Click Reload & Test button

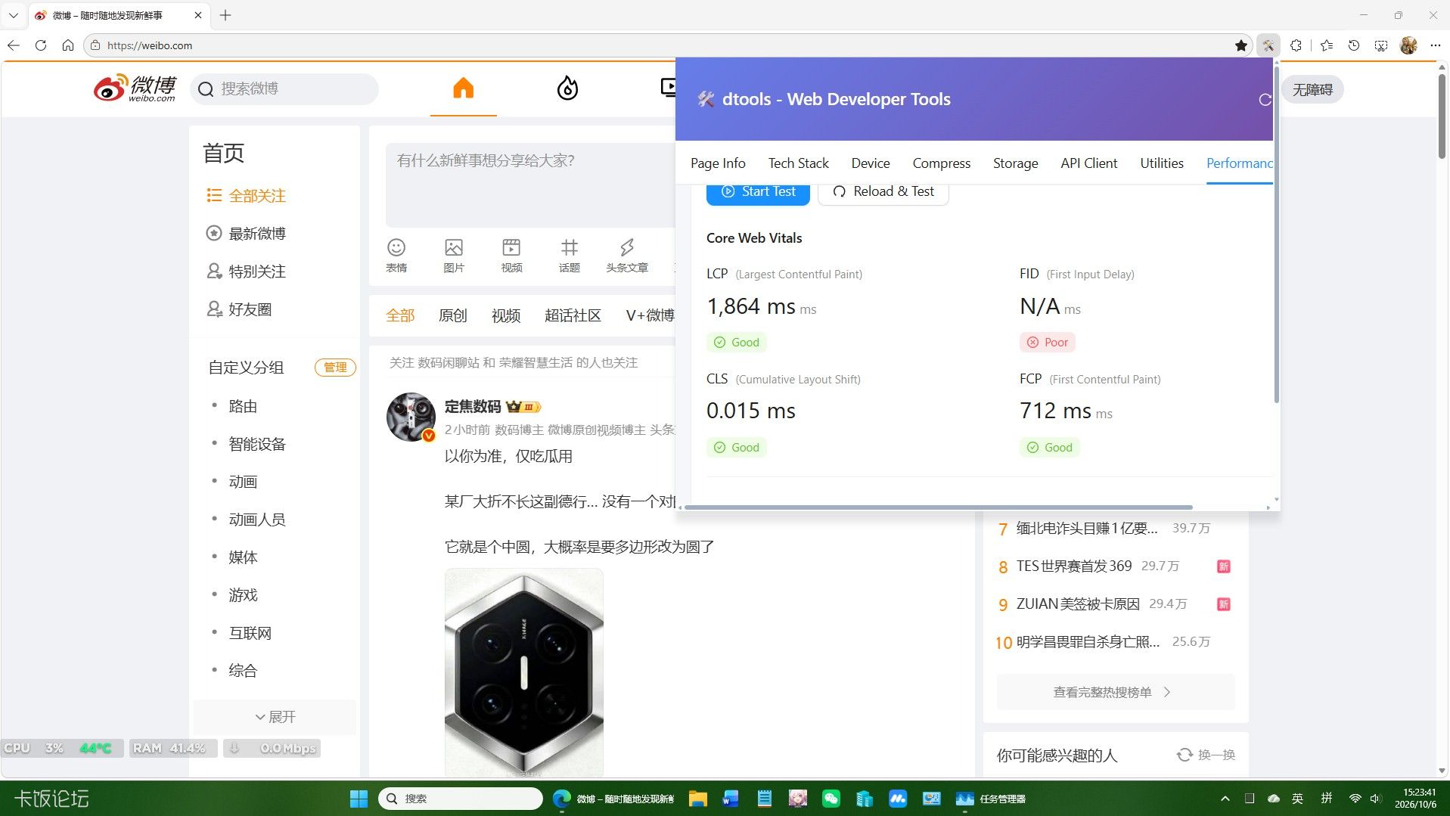click(x=883, y=192)
